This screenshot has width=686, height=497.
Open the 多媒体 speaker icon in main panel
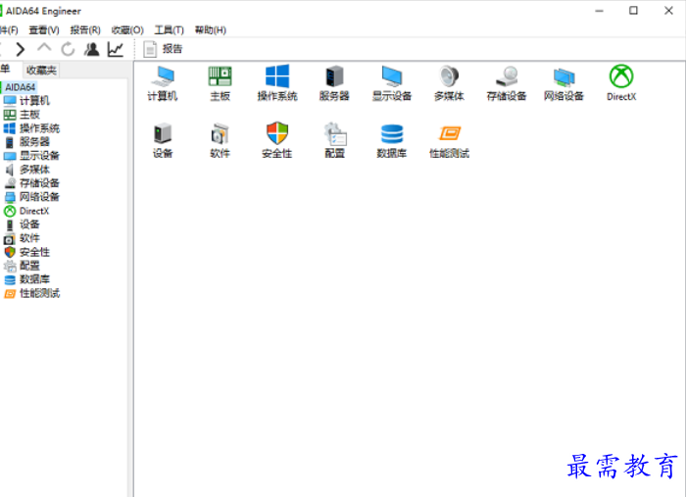449,83
